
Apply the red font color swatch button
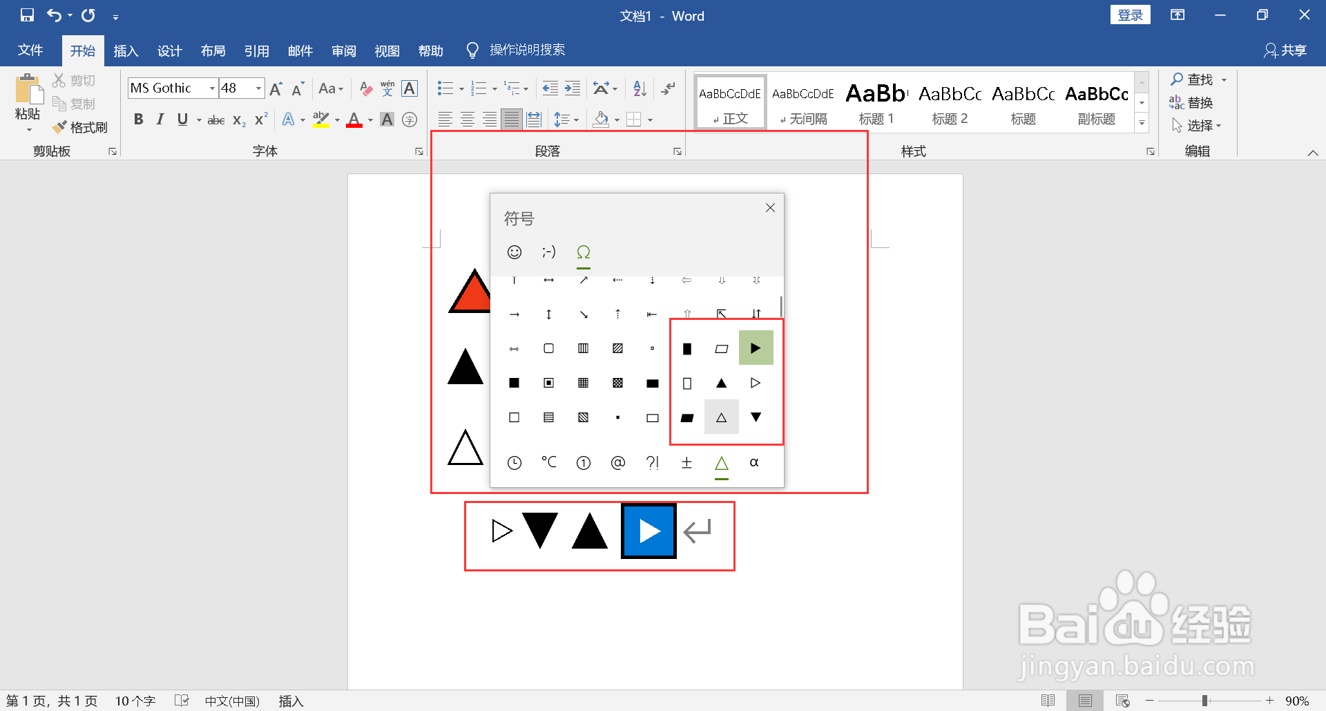pos(354,120)
